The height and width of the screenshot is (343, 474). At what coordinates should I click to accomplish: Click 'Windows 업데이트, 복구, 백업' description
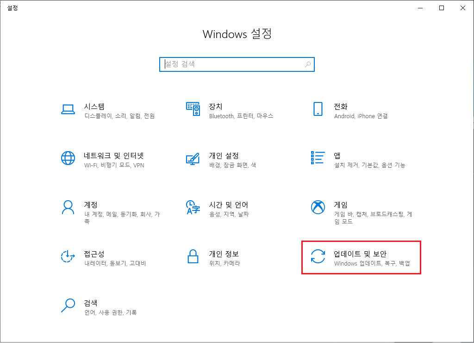pyautogui.click(x=372, y=263)
